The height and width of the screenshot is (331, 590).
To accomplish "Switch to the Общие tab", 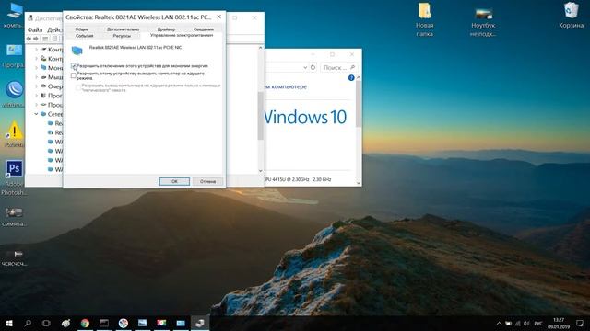I will pyautogui.click(x=82, y=29).
